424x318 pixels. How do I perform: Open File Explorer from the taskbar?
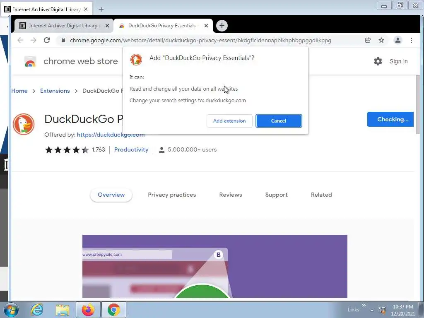(x=63, y=310)
